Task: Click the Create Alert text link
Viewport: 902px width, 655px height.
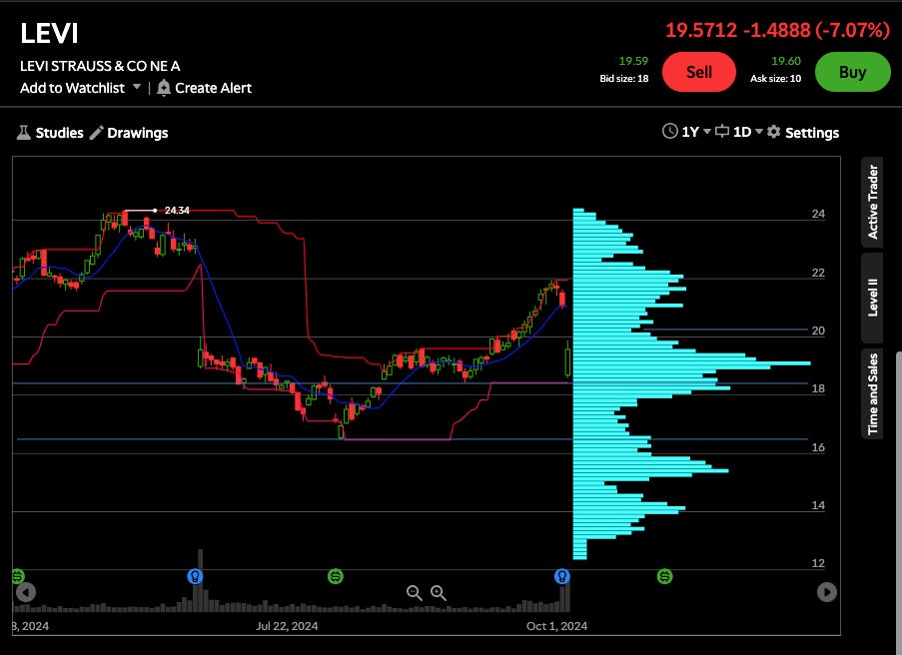Action: (x=214, y=88)
